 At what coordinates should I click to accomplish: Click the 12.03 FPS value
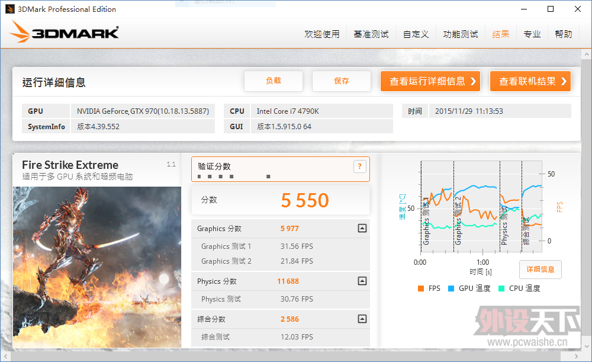[297, 337]
